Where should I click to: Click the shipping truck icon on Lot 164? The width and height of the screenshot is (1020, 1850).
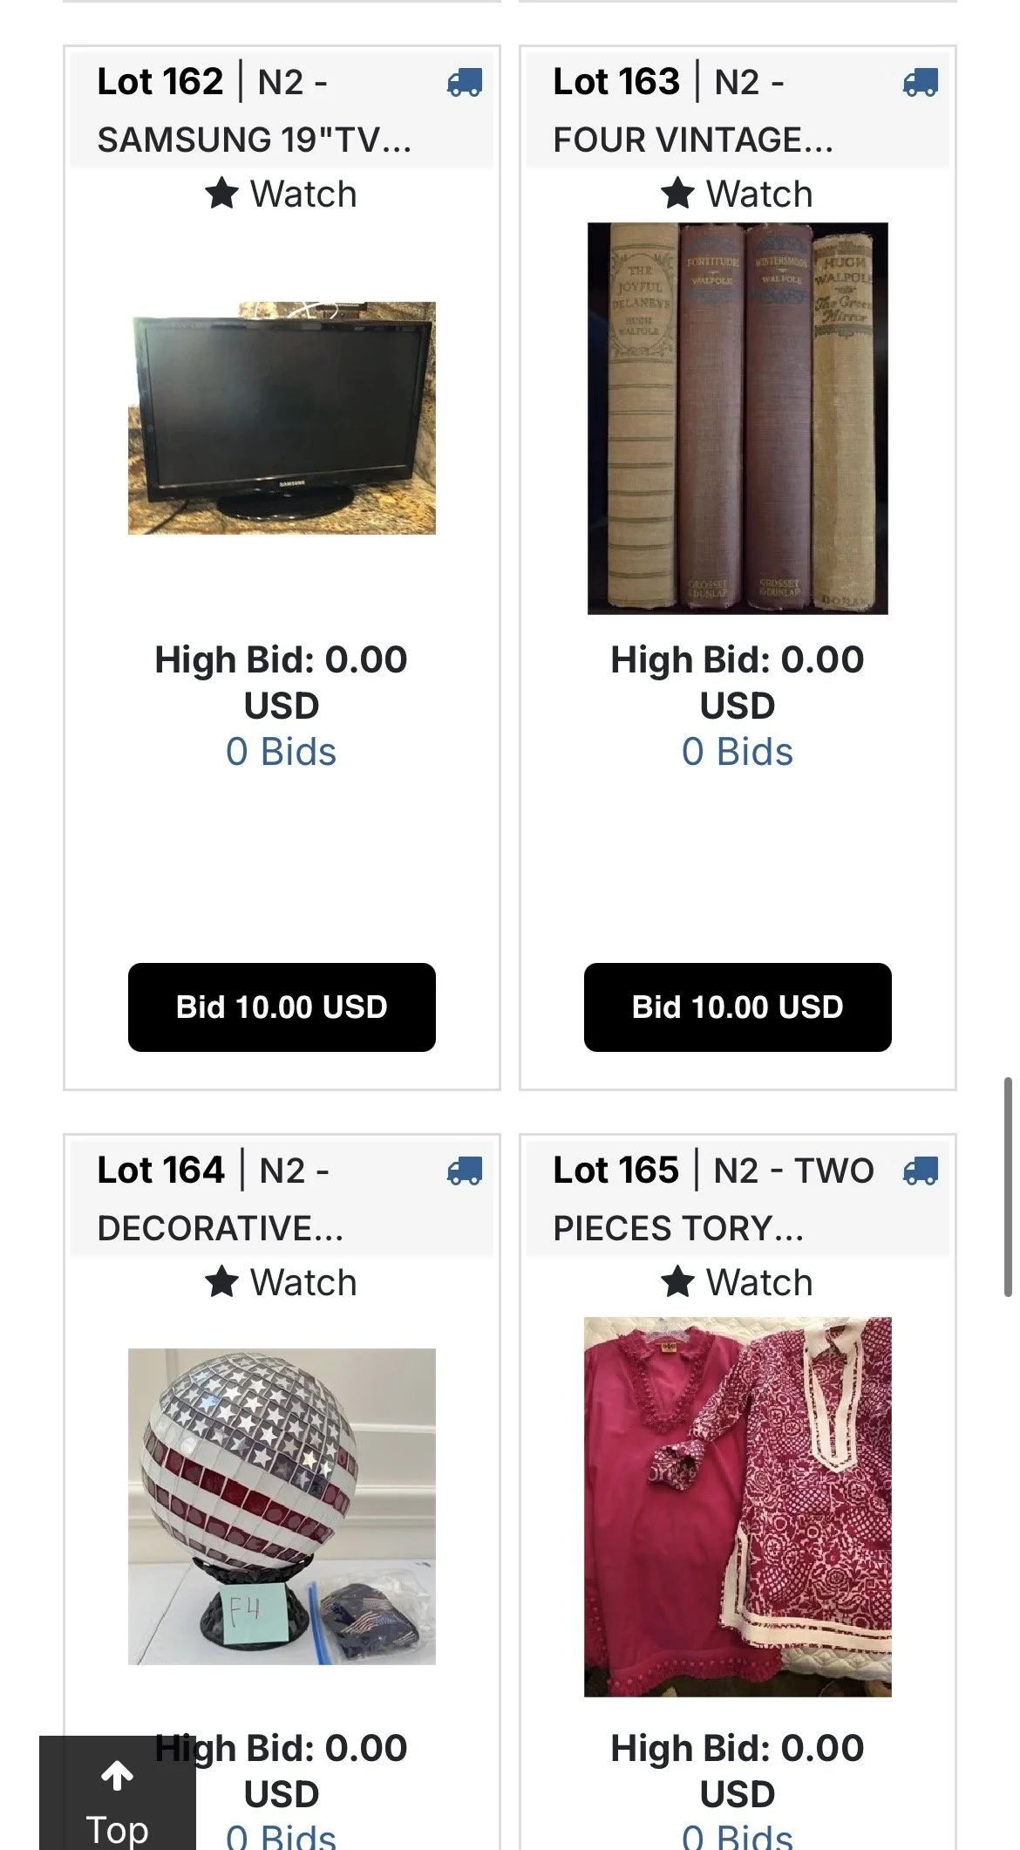pos(465,1171)
